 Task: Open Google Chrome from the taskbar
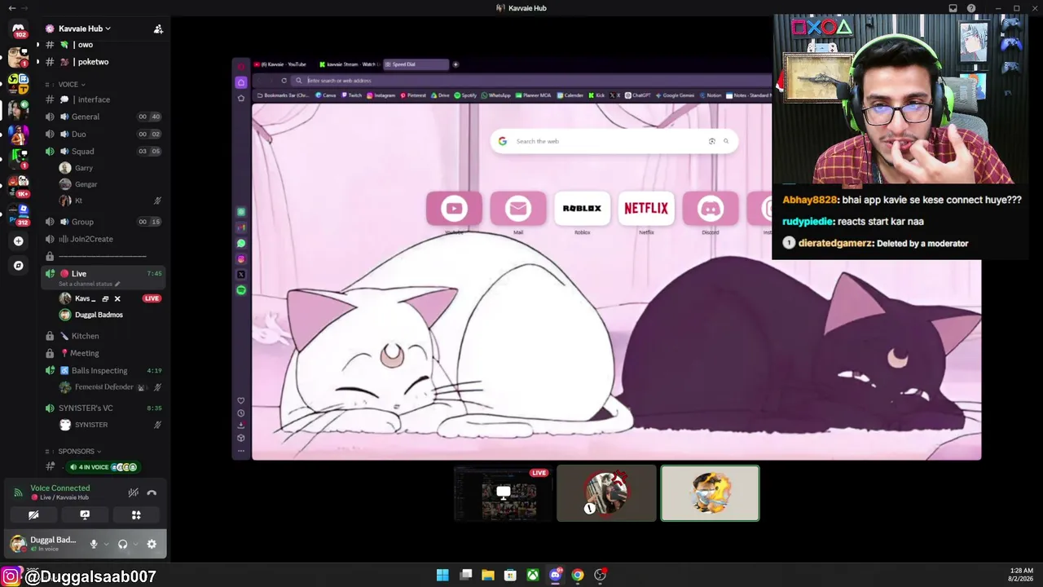tap(578, 575)
